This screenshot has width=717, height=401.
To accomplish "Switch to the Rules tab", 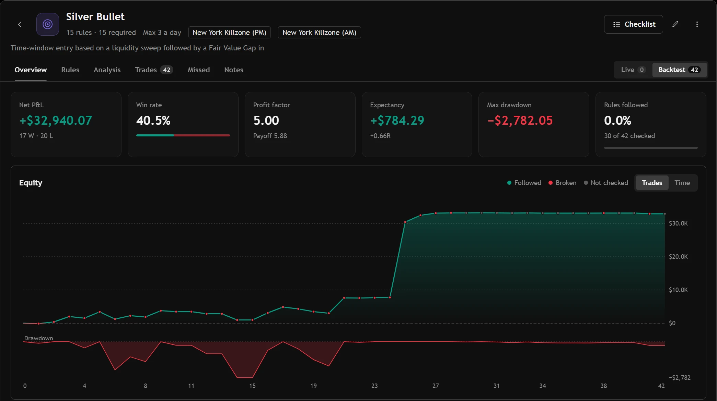I will (70, 70).
